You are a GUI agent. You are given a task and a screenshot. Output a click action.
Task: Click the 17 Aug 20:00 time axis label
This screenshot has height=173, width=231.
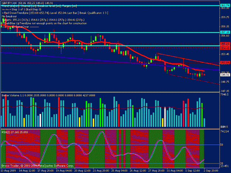pos(45,171)
